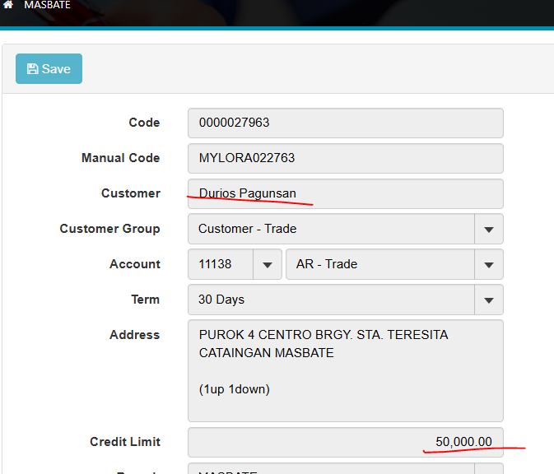Open the AR - Trade account selection

point(379,264)
